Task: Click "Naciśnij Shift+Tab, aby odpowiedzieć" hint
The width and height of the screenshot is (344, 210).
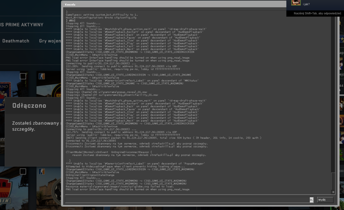Action: [318, 13]
